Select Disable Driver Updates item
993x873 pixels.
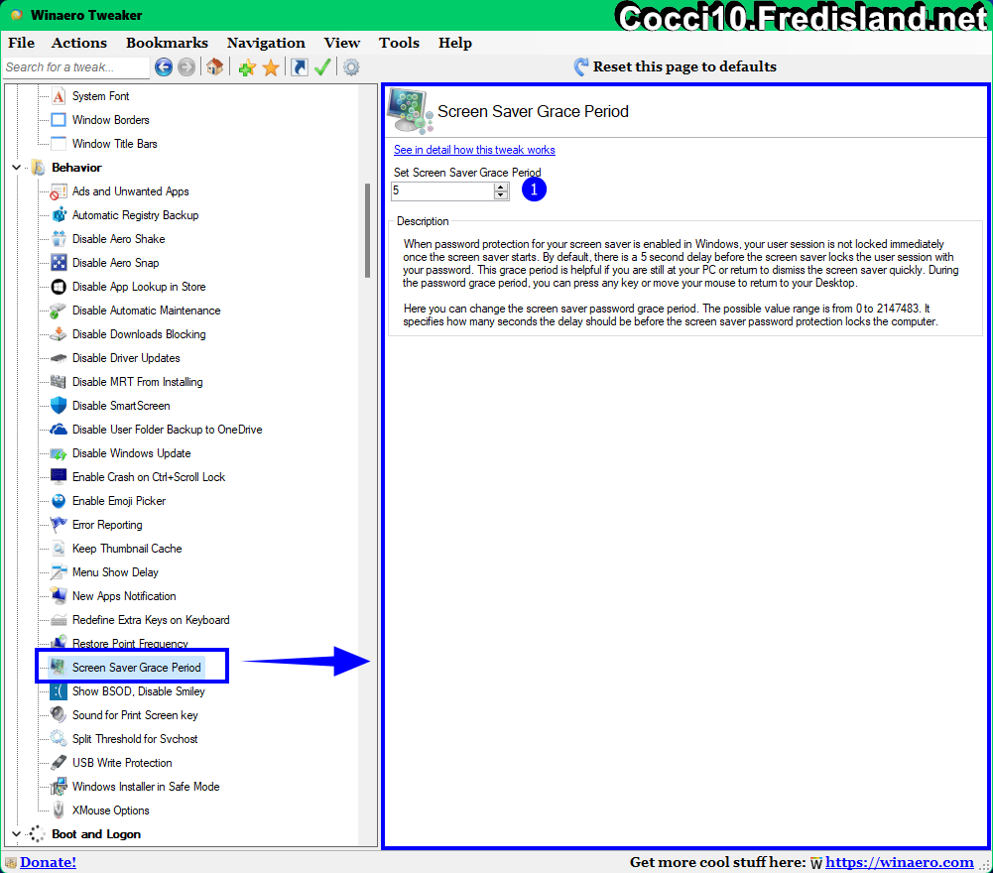click(x=126, y=358)
